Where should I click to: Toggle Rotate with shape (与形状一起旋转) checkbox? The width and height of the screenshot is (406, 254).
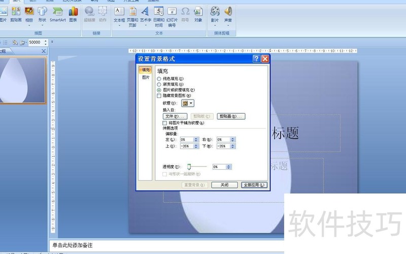164,174
